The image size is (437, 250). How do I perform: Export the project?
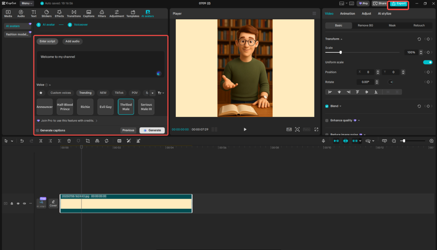(398, 3)
